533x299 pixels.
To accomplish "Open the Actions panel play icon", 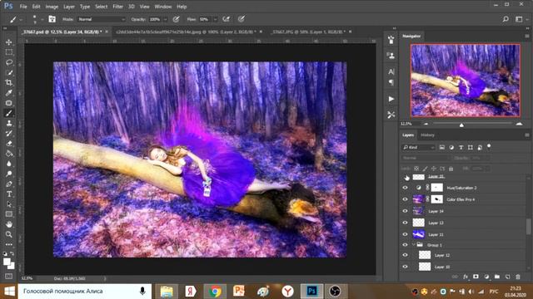I will [x=391, y=99].
